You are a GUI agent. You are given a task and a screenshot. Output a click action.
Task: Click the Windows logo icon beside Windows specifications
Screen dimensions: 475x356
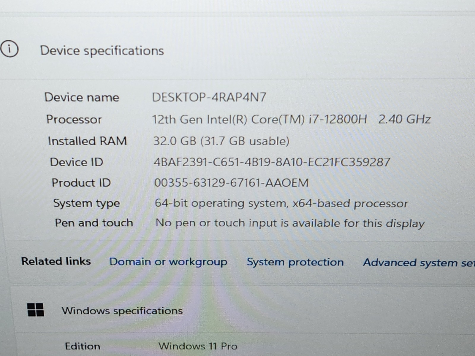click(x=36, y=310)
